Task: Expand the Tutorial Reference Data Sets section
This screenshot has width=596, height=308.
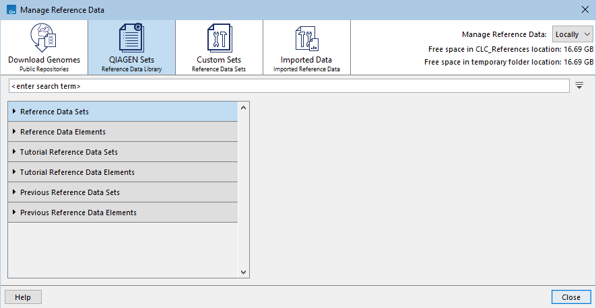Action: 15,152
